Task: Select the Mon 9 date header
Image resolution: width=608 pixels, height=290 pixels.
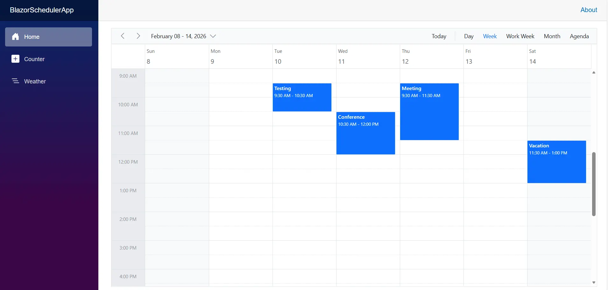Action: coord(241,56)
